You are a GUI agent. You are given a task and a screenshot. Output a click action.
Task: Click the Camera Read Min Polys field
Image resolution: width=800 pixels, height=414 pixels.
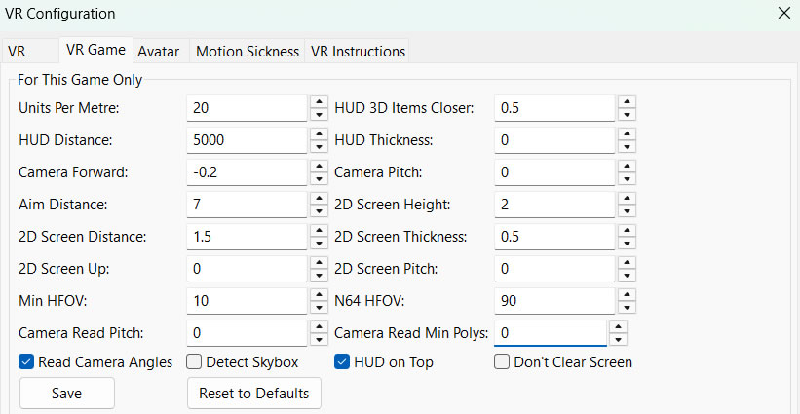point(549,333)
